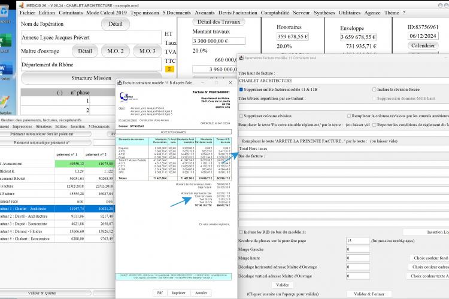Open the Thème menu

tap(392, 13)
